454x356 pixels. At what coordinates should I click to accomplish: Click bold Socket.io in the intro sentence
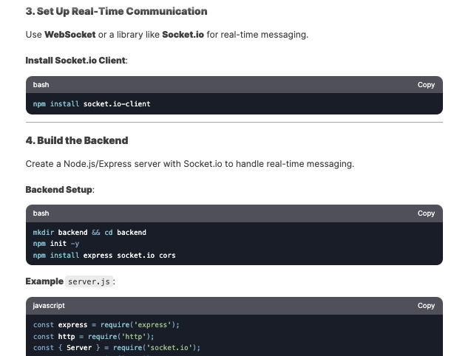point(183,35)
